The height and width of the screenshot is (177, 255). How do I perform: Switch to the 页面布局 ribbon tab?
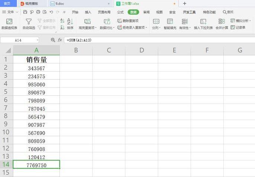(x=104, y=12)
